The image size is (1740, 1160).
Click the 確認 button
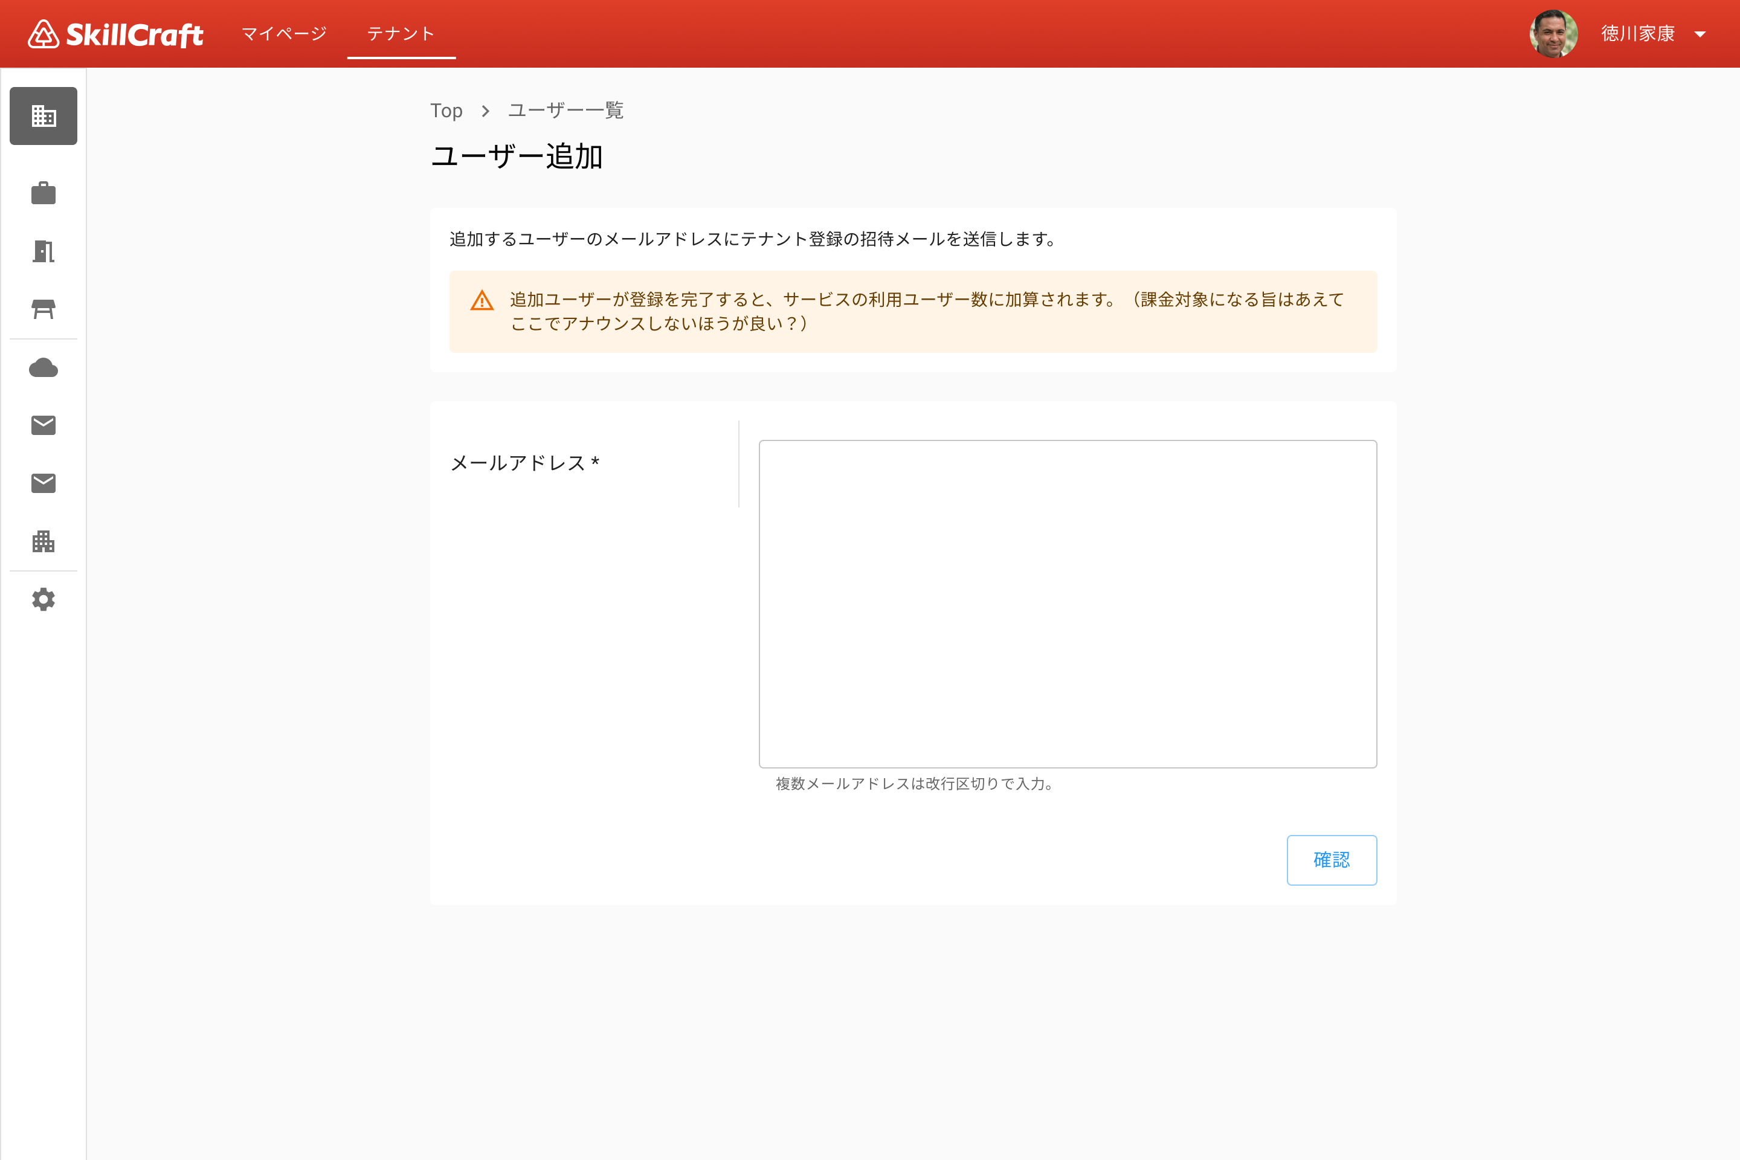1332,860
